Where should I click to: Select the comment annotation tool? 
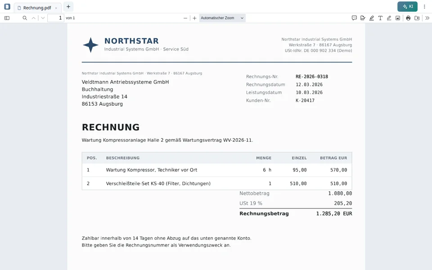(x=354, y=18)
